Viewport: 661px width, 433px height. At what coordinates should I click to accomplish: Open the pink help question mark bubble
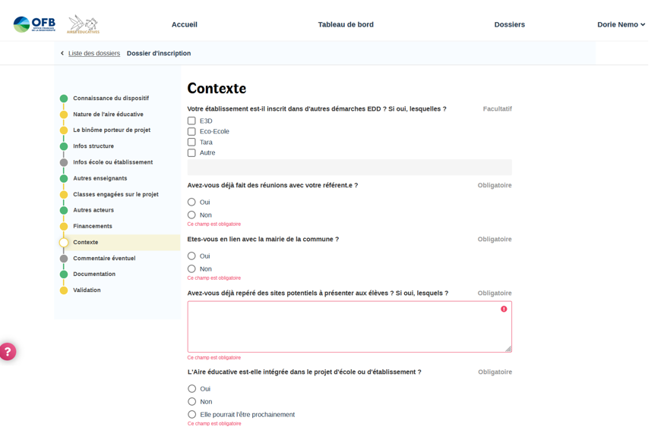pos(7,352)
